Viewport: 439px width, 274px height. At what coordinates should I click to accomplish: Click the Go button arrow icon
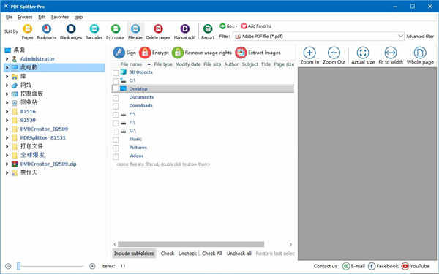pyautogui.click(x=222, y=26)
